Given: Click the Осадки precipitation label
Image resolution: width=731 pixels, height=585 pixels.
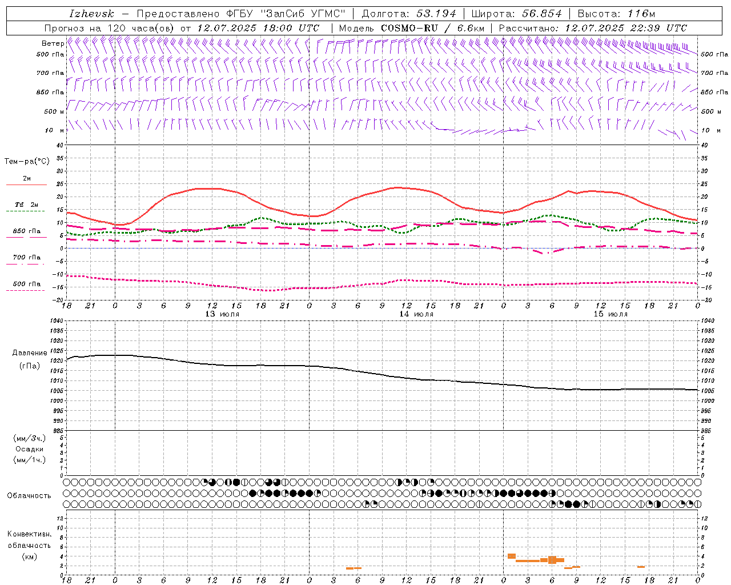Looking at the screenshot, I should (30, 449).
